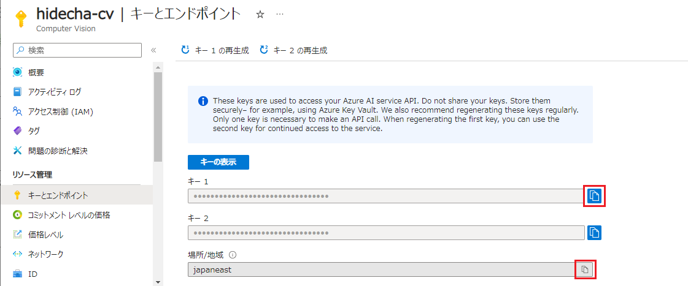Collapse the sidebar with the double-chevron
The image size is (688, 286).
tap(153, 50)
